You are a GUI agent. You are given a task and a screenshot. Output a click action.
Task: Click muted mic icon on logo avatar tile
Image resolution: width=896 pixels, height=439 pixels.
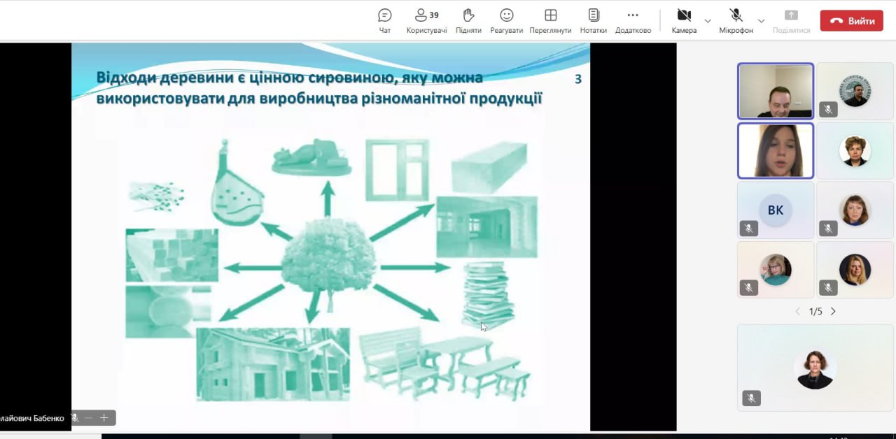(829, 109)
